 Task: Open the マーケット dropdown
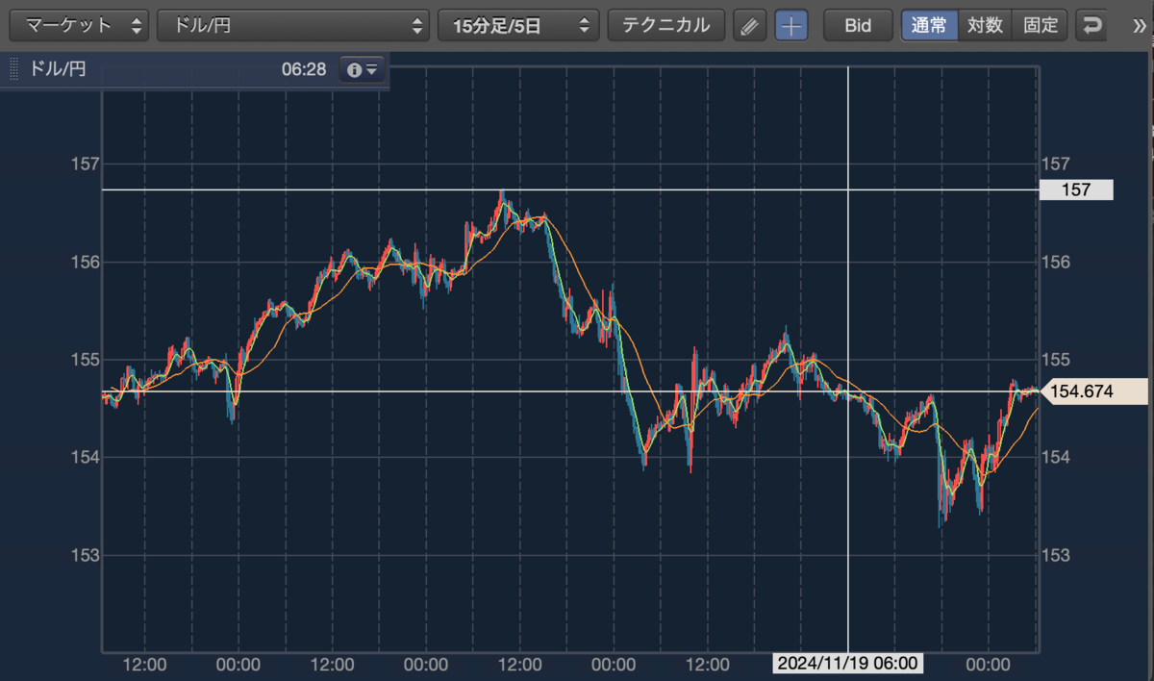point(80,26)
